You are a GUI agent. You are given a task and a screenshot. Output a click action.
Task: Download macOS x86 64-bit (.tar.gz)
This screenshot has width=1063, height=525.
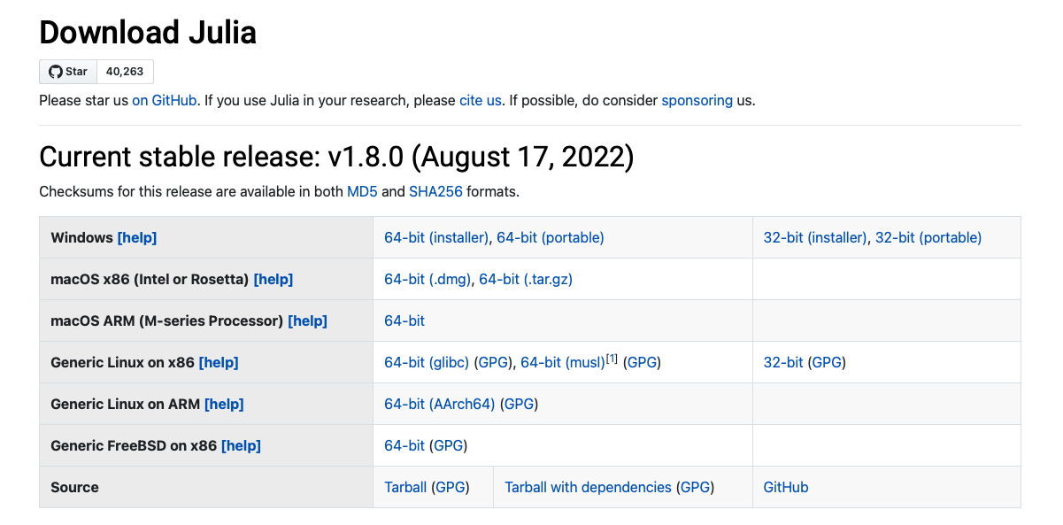[x=526, y=279]
